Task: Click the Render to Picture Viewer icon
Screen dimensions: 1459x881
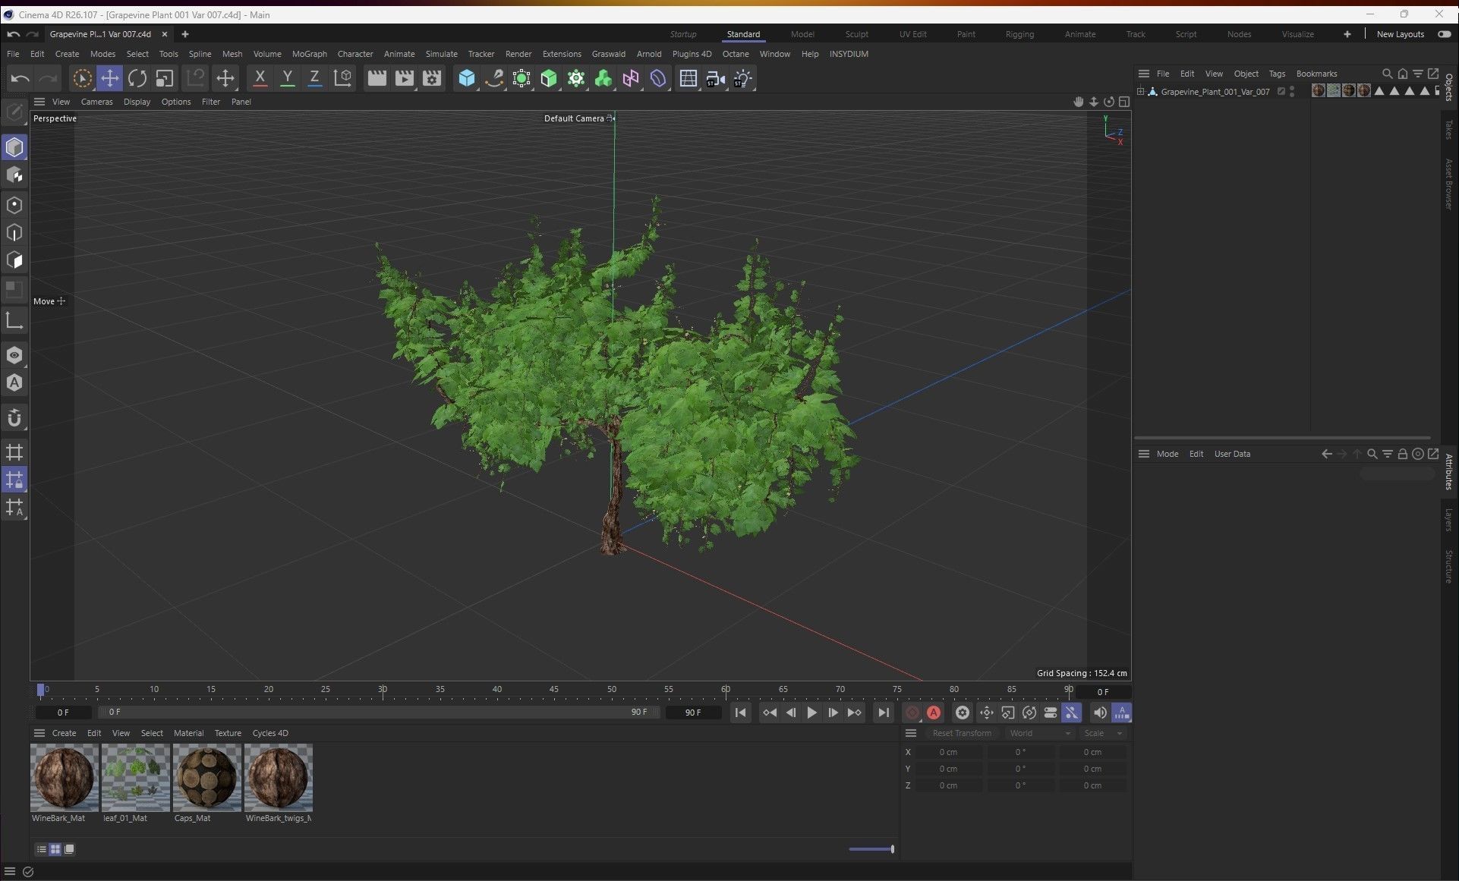Action: click(x=404, y=78)
